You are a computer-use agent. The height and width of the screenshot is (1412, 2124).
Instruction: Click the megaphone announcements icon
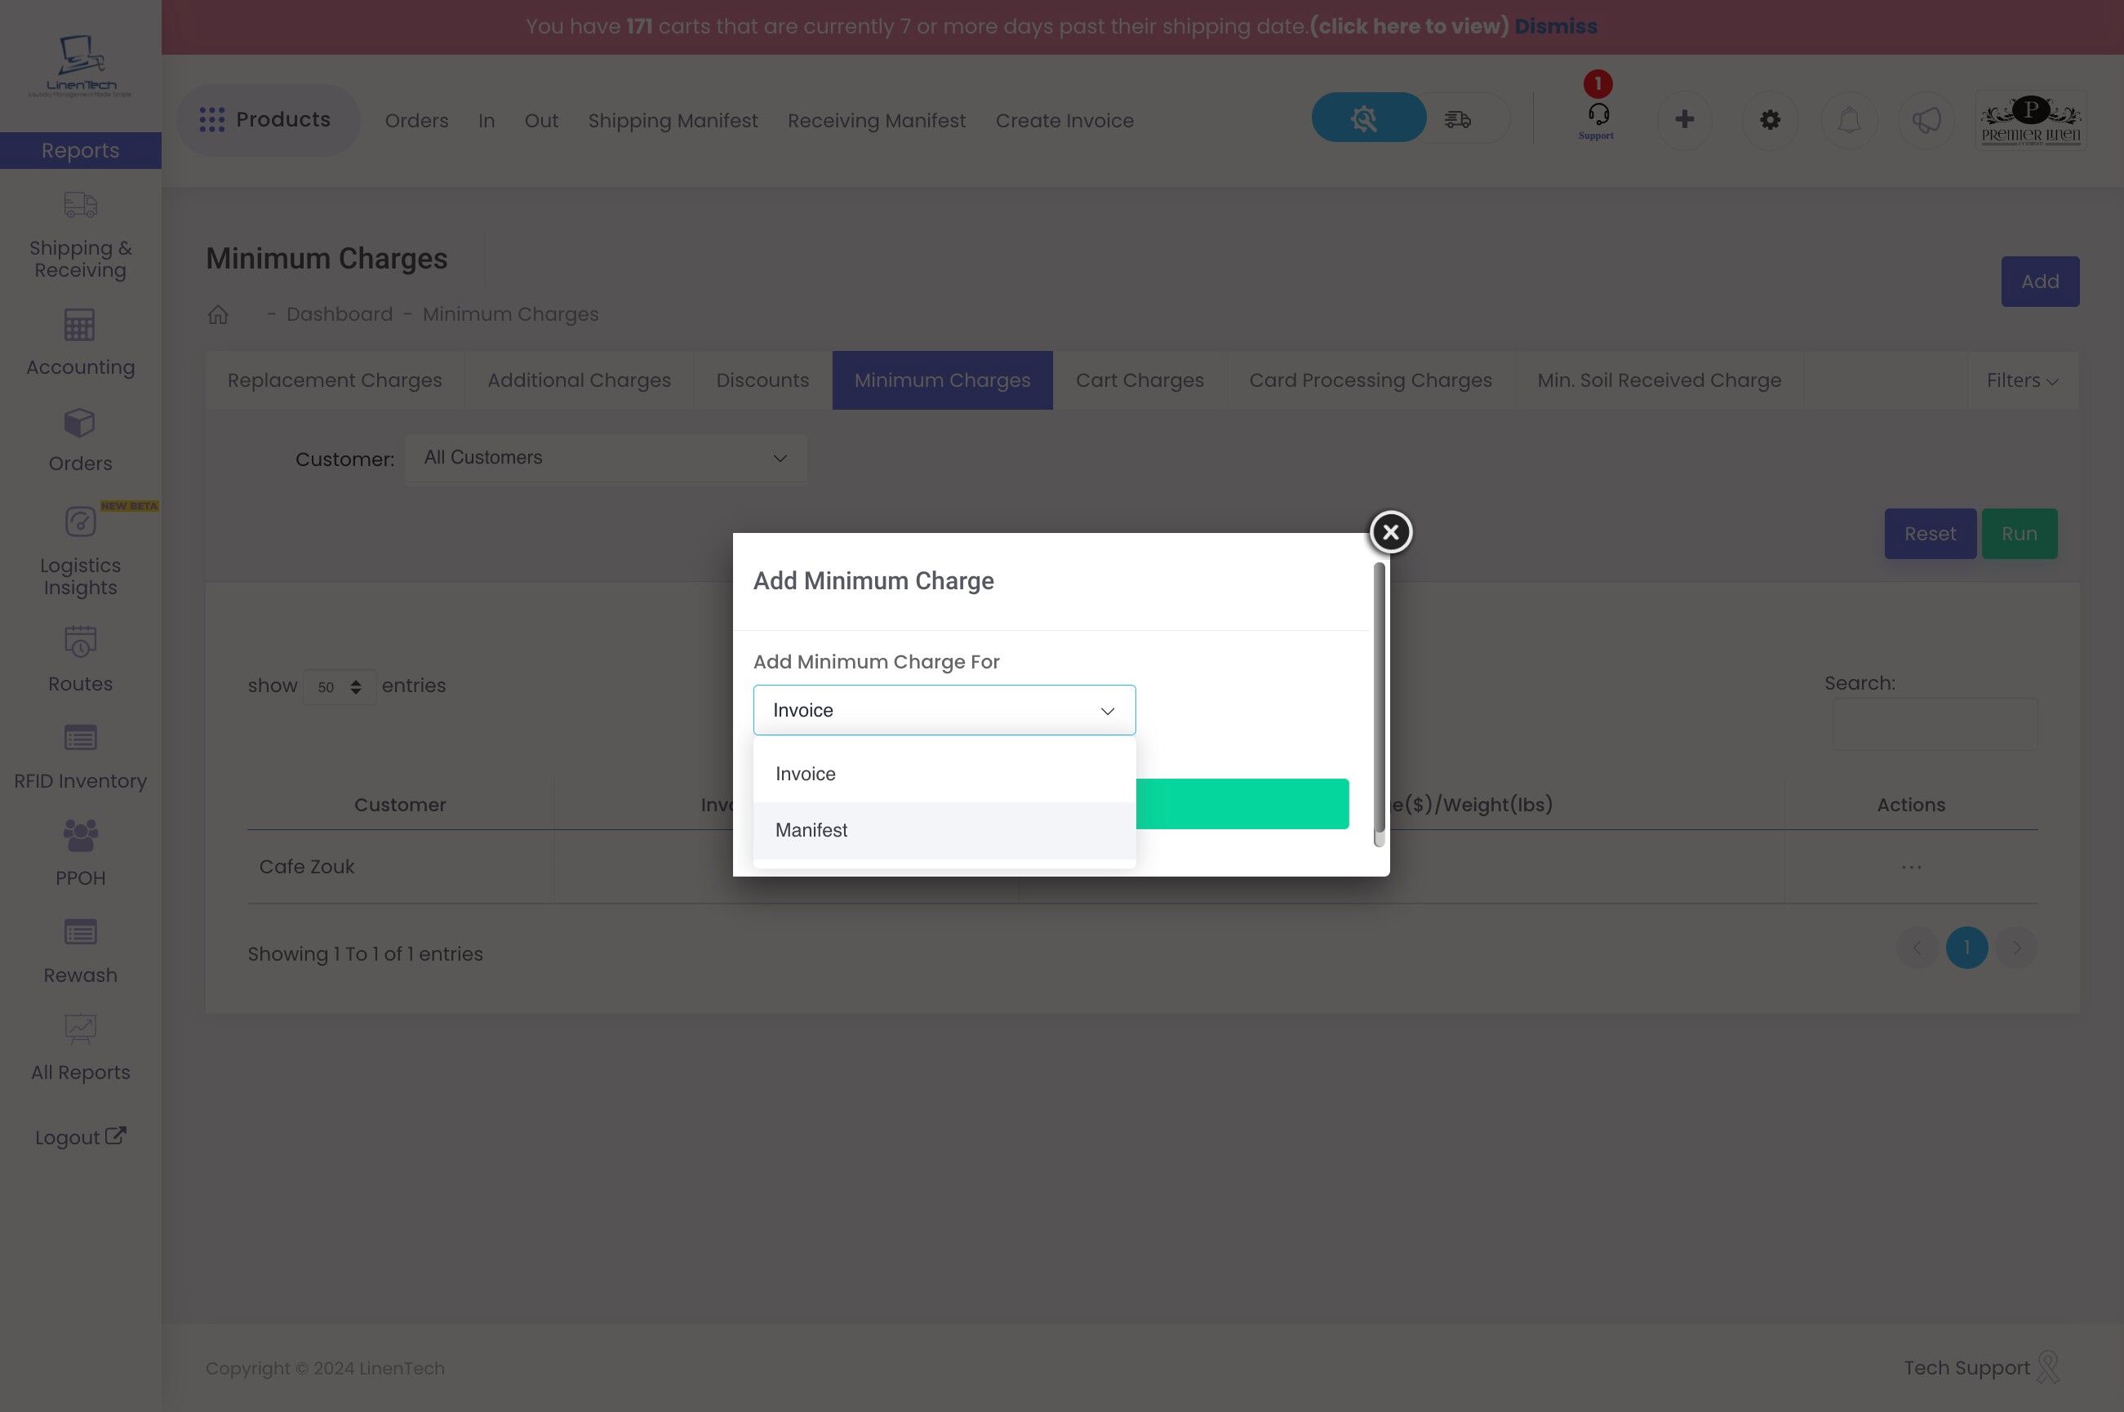[x=1926, y=120]
